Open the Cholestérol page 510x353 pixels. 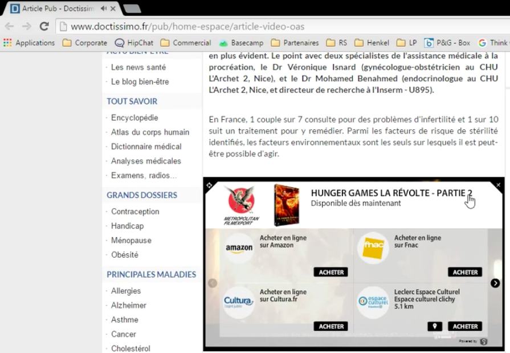point(130,348)
